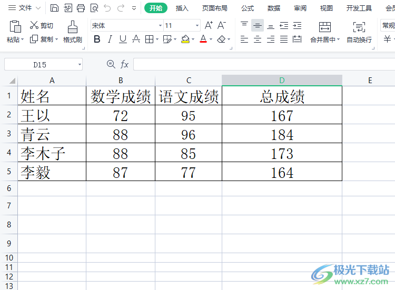Click the Print icon
Viewport: 395px width, 290px height.
click(x=81, y=8)
